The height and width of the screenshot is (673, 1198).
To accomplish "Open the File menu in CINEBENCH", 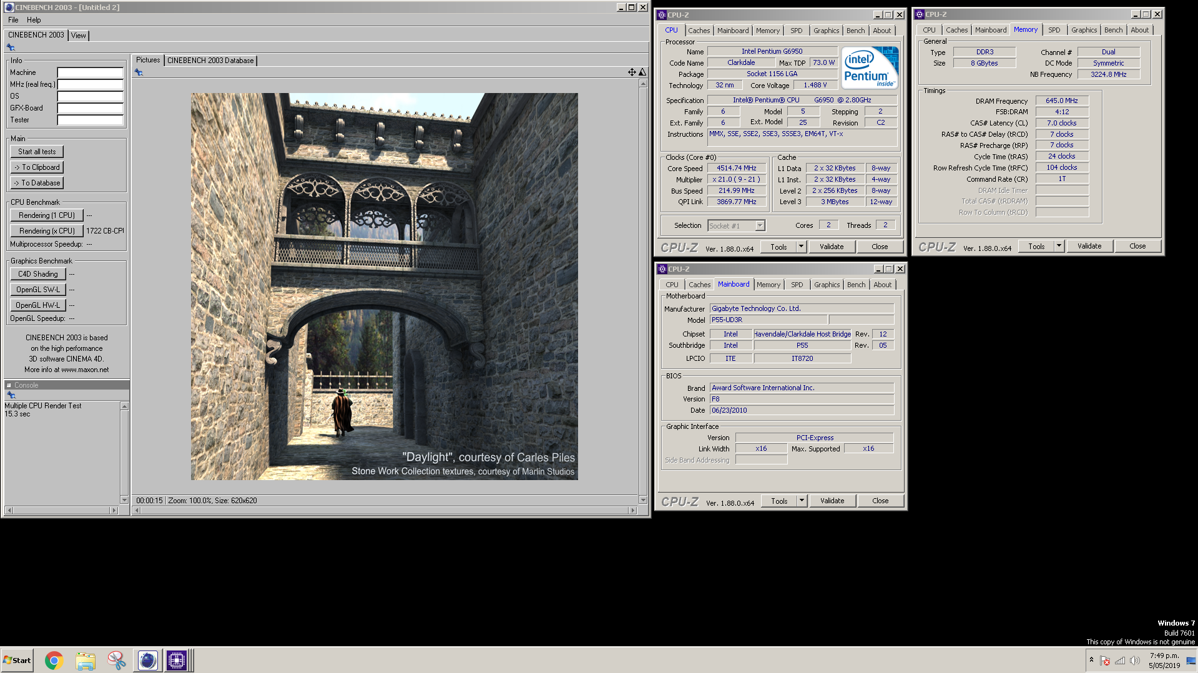I will click(13, 20).
